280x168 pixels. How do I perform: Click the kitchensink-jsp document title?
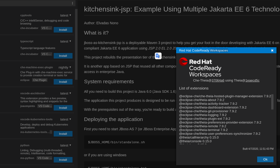[x=182, y=9]
